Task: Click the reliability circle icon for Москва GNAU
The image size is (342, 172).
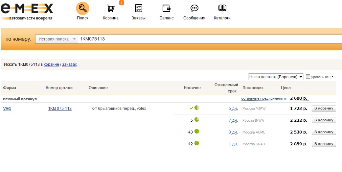Action: (x=197, y=143)
